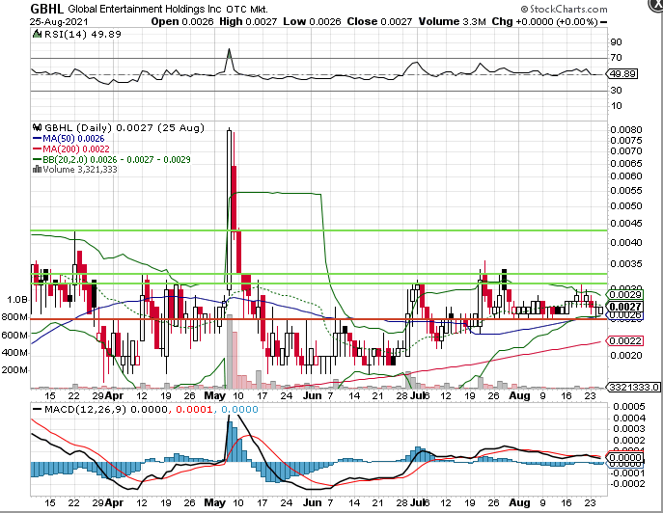The height and width of the screenshot is (513, 663).
Task: Click the MA(50) 0.0026 legend text
Action: click(x=73, y=139)
